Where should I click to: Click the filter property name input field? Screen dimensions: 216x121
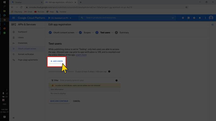pos(86,80)
